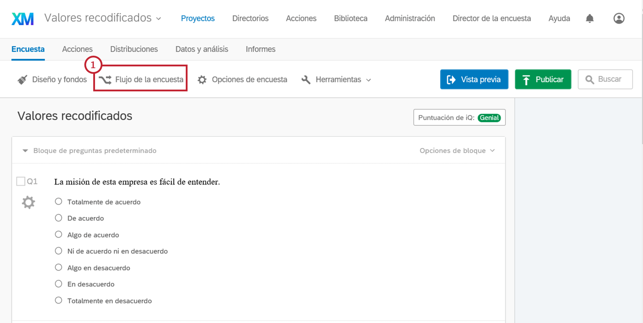Click the Publicar button
Viewport: 643px width, 323px height.
(543, 79)
